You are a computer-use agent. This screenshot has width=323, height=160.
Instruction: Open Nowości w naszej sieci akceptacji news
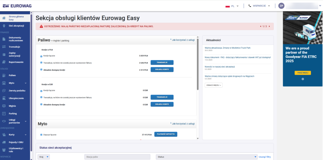tap(220, 67)
